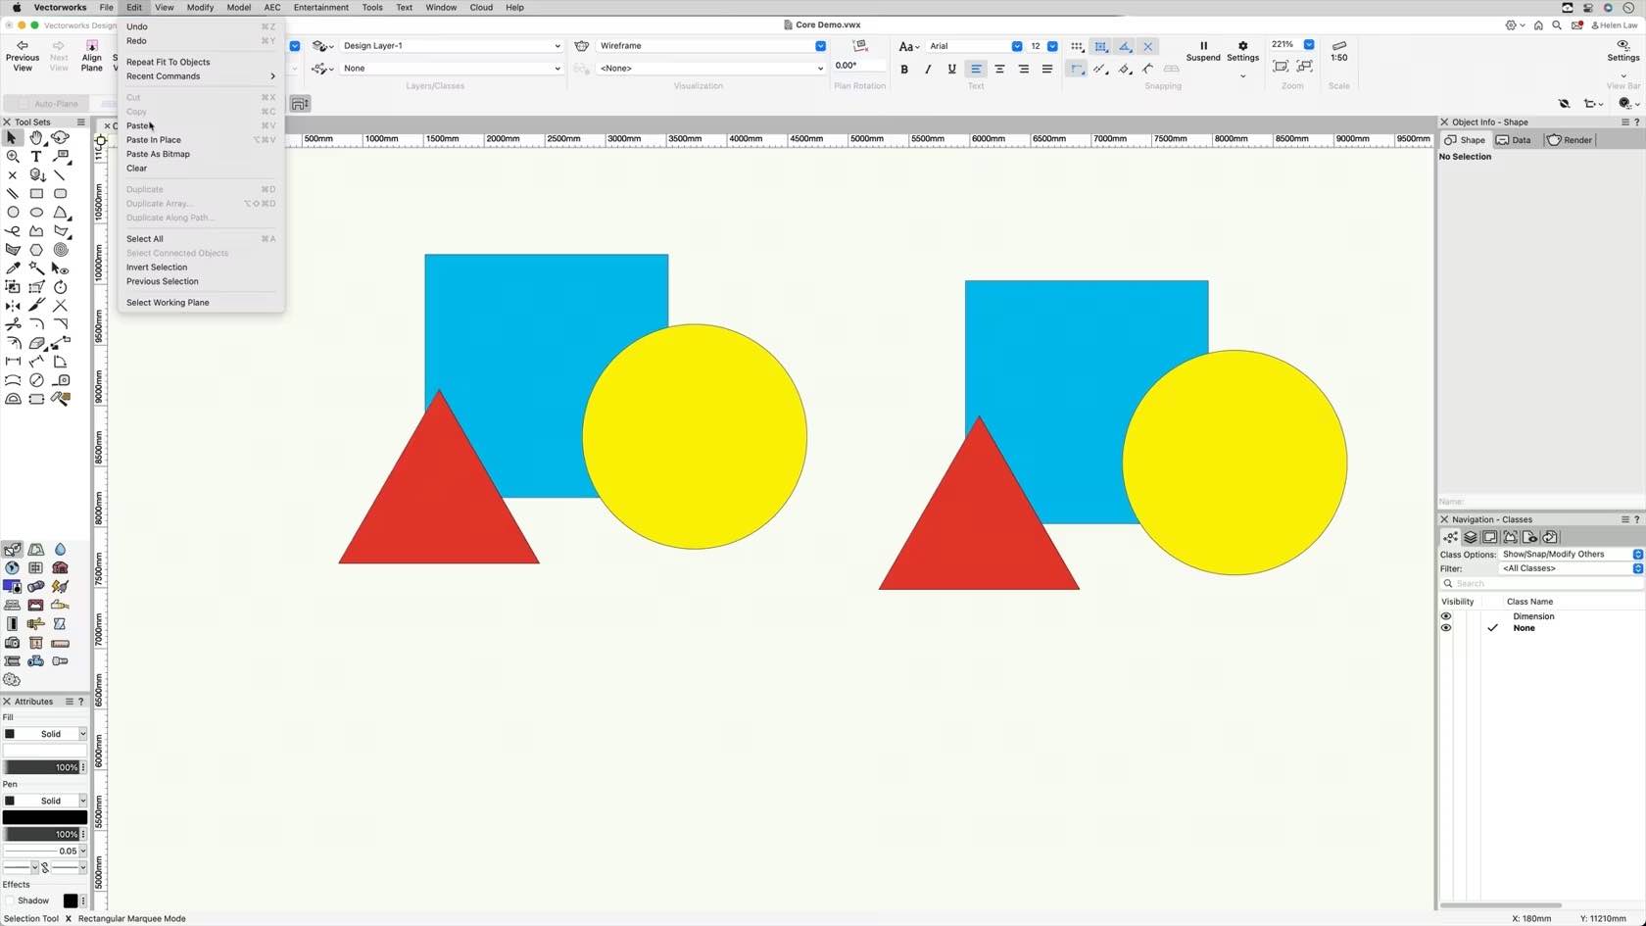
Task: Toggle visibility eye for Dimension class
Action: [1446, 616]
